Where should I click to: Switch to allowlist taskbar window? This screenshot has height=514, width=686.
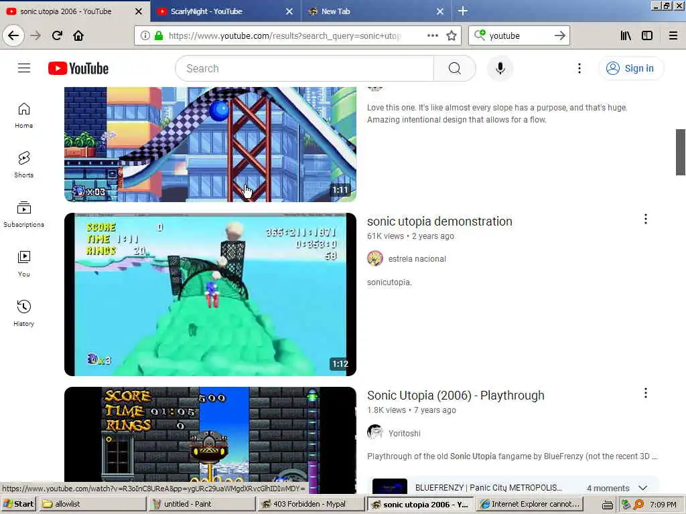point(91,504)
